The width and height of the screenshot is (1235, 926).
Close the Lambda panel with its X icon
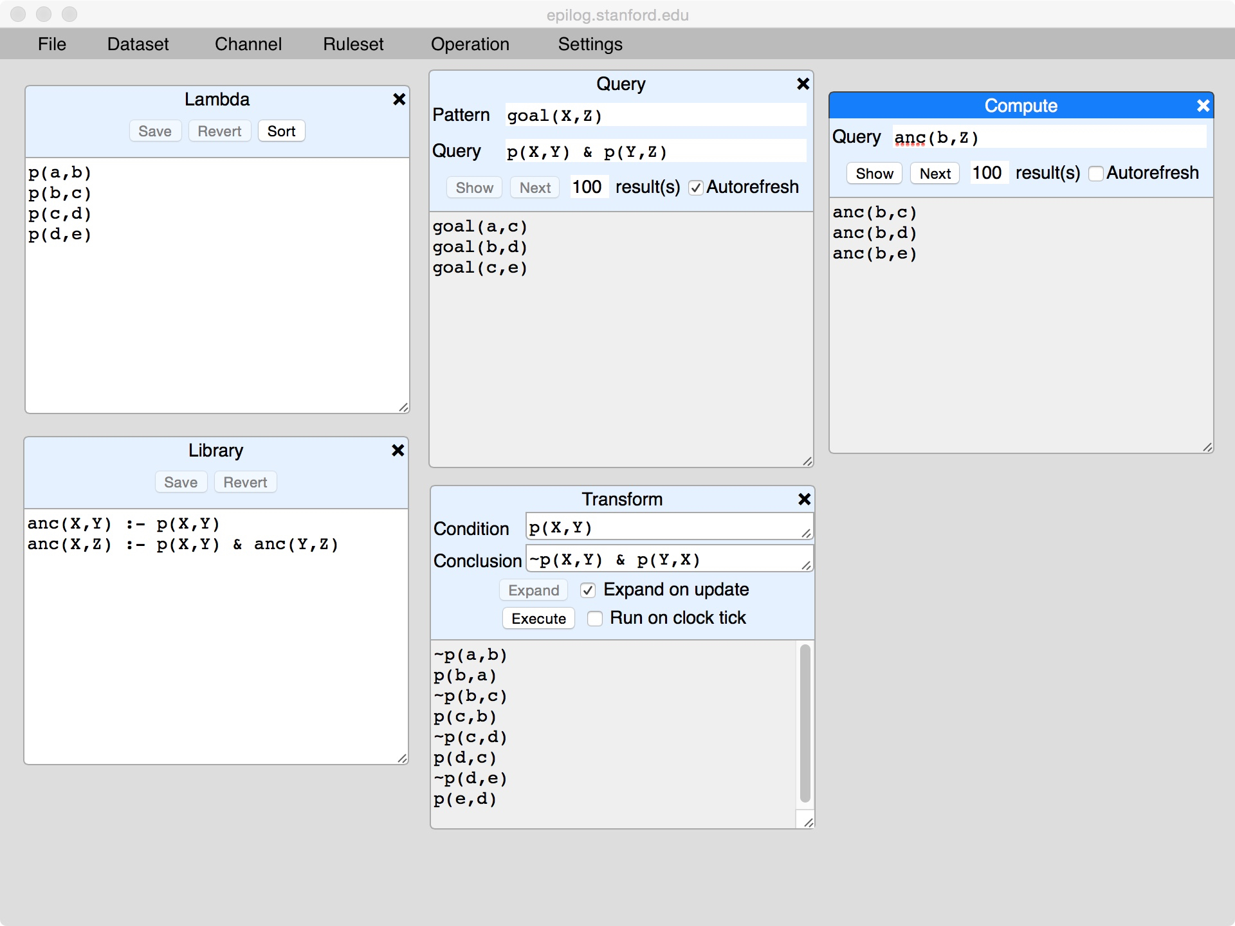point(399,99)
